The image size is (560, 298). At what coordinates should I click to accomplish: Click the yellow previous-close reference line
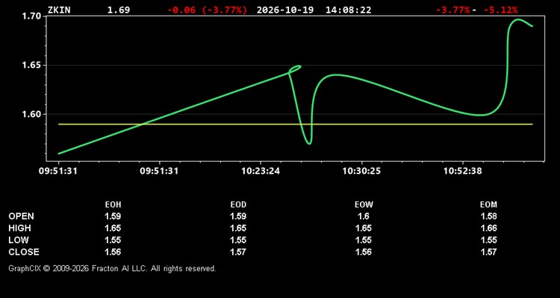tap(296, 124)
